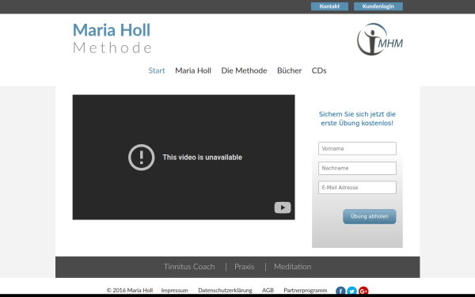Click the exclamation warning icon in video
475x297 pixels.
coord(142,158)
